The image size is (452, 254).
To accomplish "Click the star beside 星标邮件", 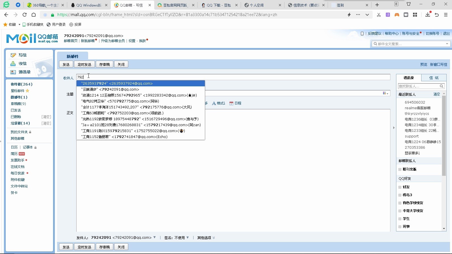I will 27,91.
